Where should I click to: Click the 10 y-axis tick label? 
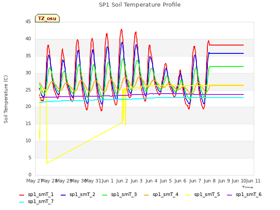point(28,141)
